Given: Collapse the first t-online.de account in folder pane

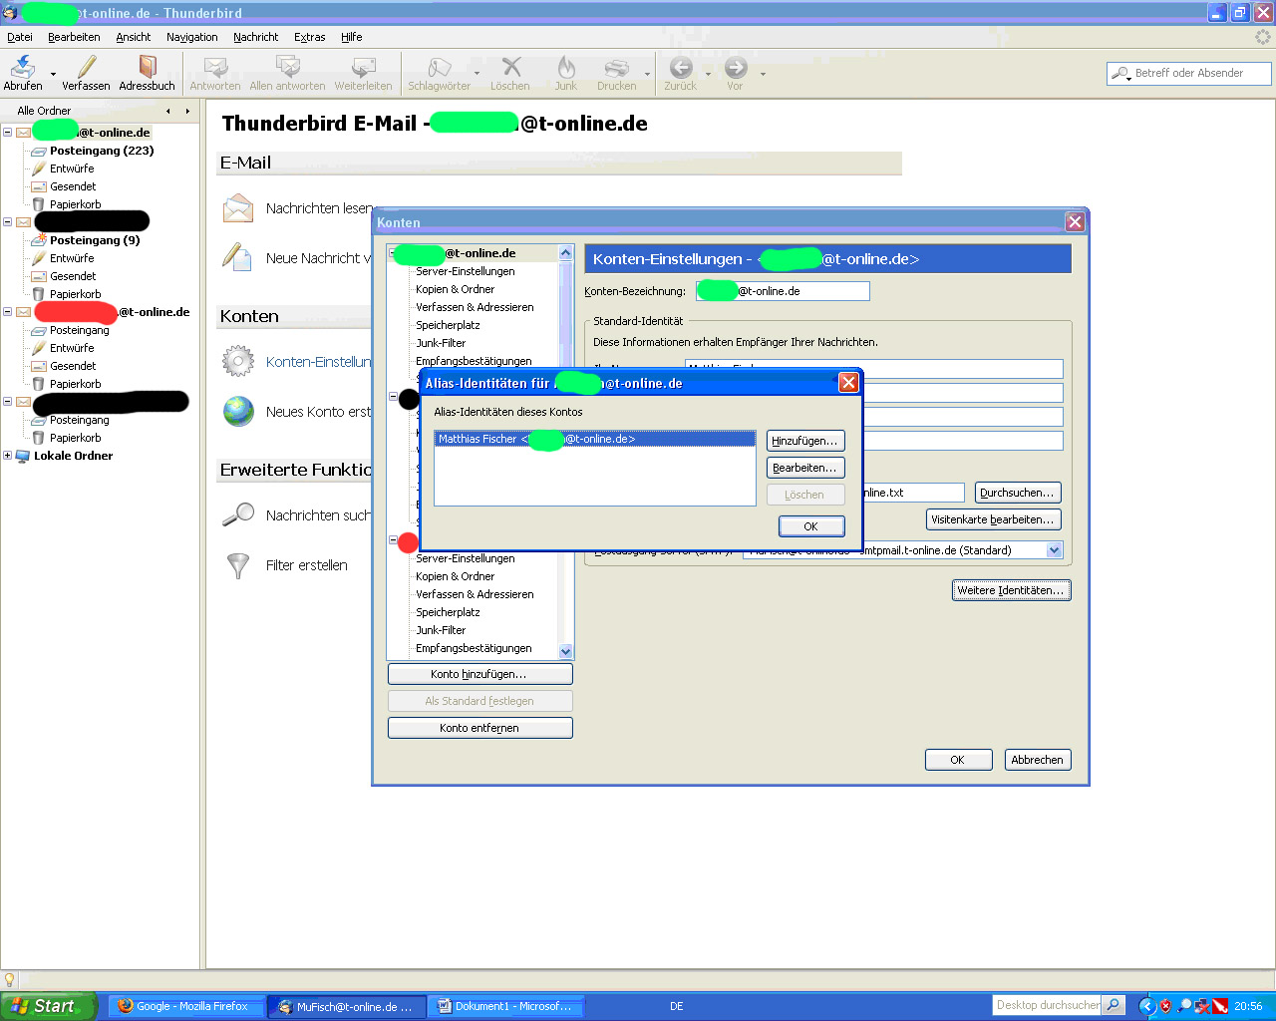Looking at the screenshot, I should [8, 132].
